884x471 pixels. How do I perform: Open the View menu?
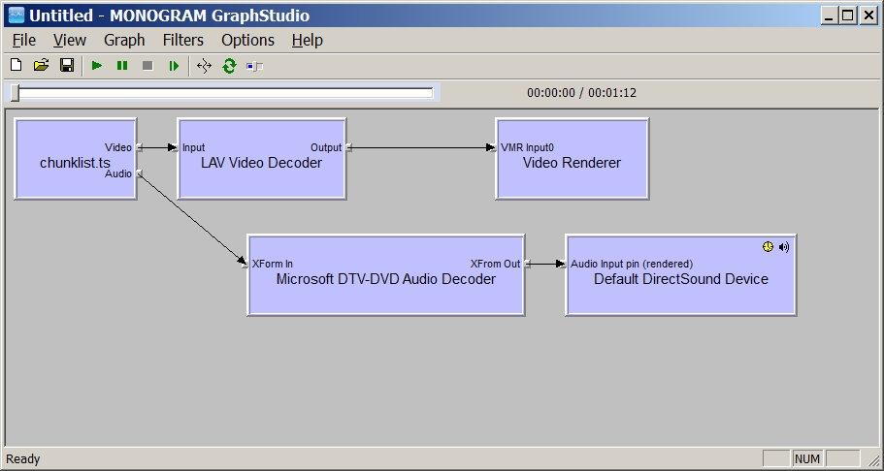click(70, 40)
